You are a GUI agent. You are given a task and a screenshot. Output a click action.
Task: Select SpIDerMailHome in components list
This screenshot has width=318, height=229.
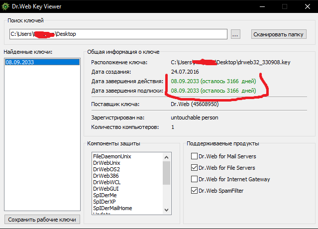(112, 208)
